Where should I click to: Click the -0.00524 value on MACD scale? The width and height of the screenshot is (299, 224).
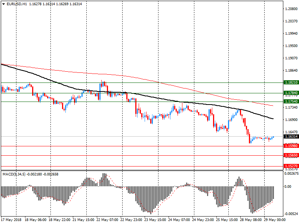(291, 214)
